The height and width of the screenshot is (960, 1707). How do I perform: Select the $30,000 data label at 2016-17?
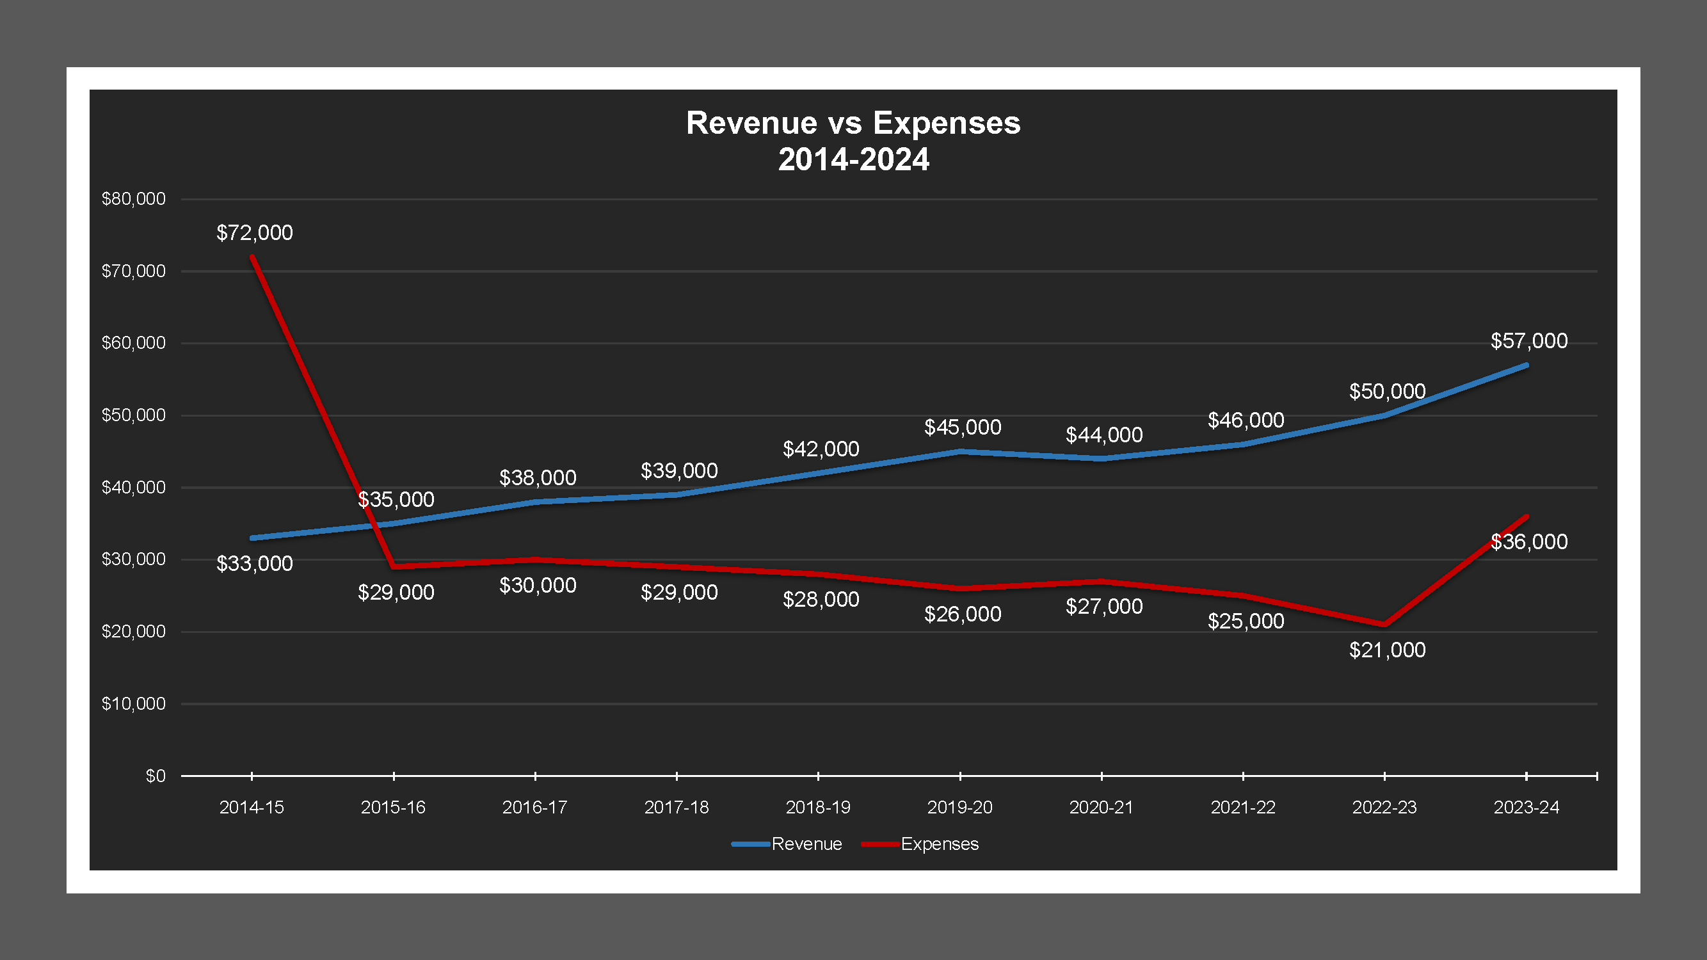tap(538, 585)
